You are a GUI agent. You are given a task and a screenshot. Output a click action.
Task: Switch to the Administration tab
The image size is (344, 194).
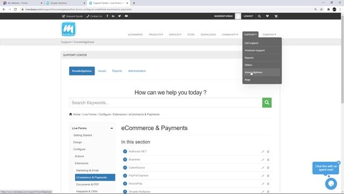pos(137,71)
